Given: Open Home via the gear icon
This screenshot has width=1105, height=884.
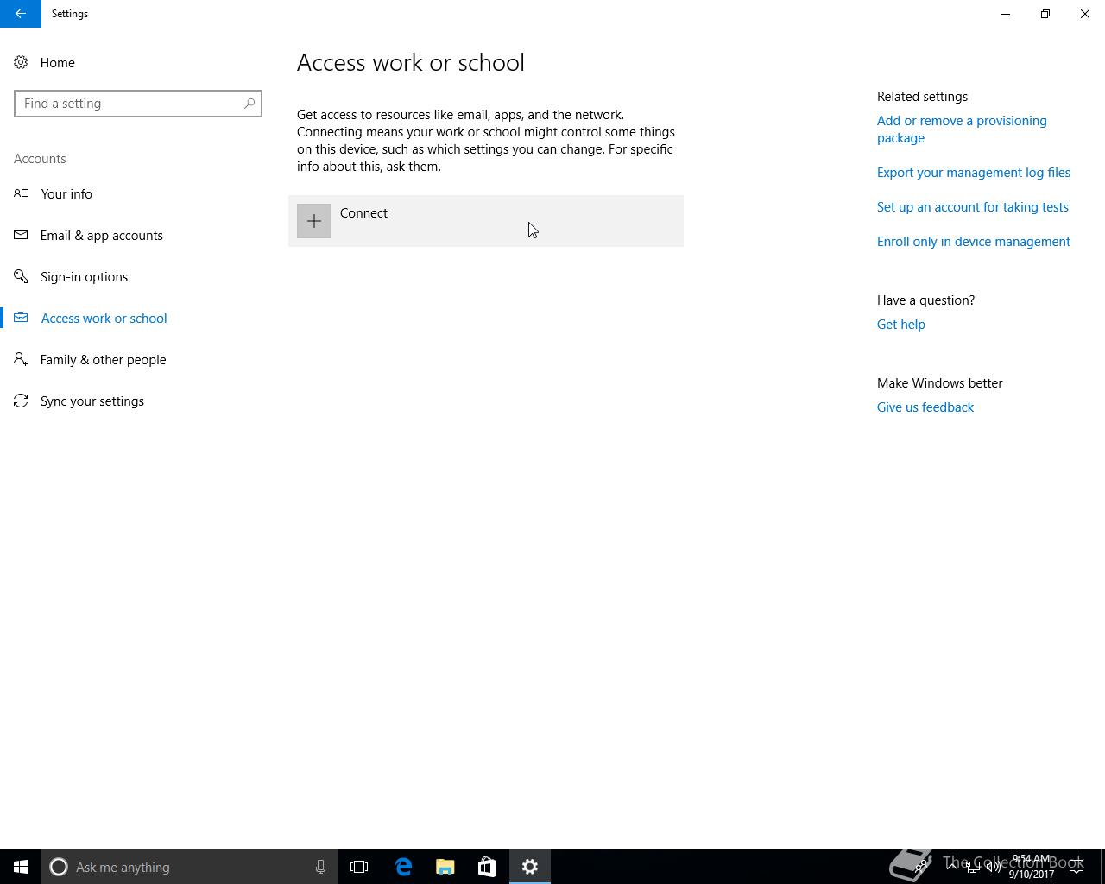Looking at the screenshot, I should point(21,63).
